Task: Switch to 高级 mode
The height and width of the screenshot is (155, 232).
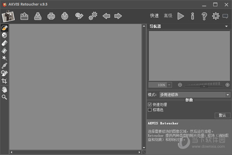Action: (x=168, y=16)
